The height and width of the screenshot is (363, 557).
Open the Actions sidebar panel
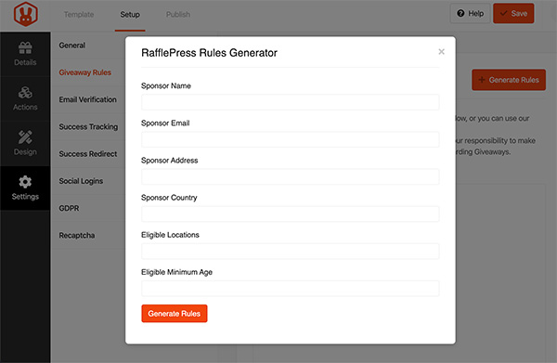click(25, 98)
